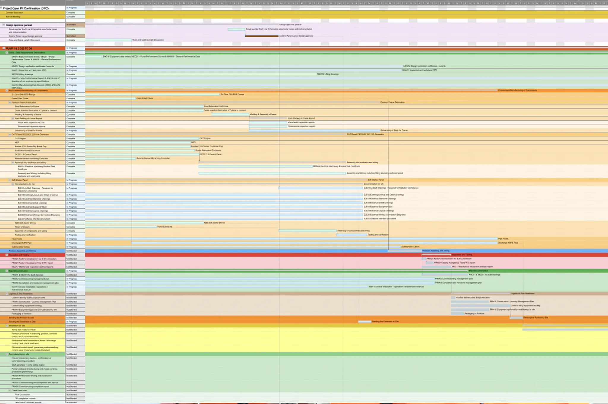The width and height of the screenshot is (608, 404).
Task: Collapse the Logistics & Site Readiness group
Action: tap(7, 294)
